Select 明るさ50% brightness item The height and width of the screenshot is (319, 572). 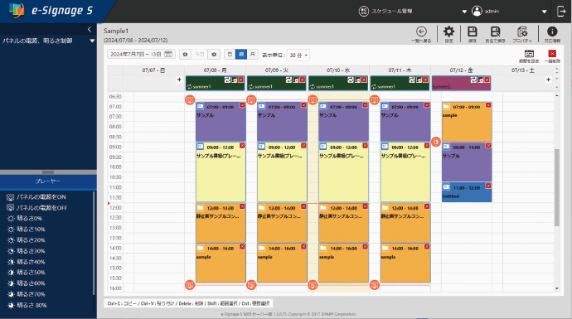[x=26, y=273]
